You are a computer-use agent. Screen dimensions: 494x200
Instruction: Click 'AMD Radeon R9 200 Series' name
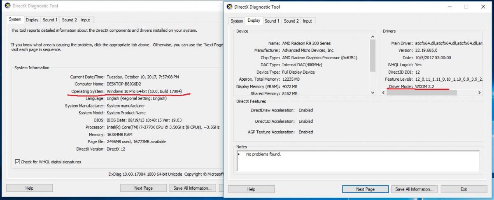[x=306, y=43]
